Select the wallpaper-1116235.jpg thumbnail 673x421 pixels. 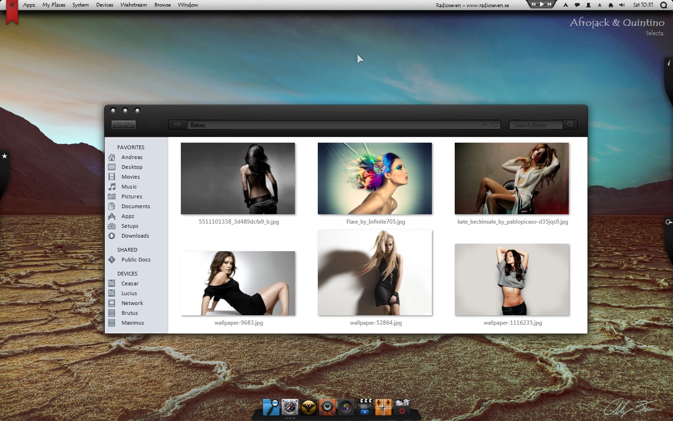[x=512, y=280]
